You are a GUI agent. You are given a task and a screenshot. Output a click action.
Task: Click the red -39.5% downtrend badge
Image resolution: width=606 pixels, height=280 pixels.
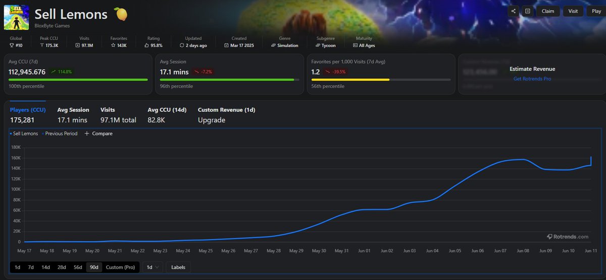tap(336, 72)
